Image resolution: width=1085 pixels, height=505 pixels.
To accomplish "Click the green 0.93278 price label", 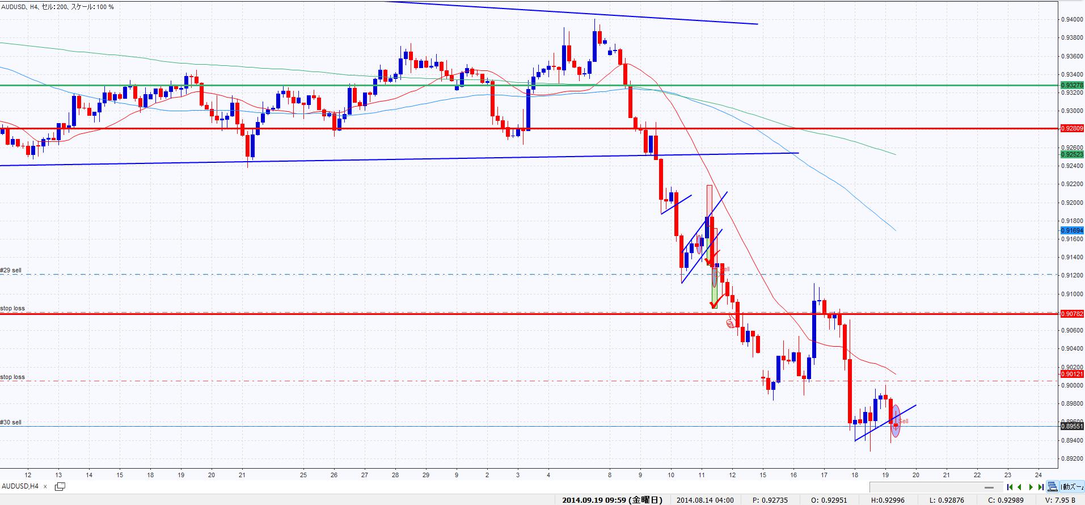I will 1071,85.
